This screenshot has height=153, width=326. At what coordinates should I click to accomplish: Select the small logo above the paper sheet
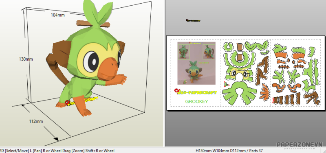tap(193, 21)
